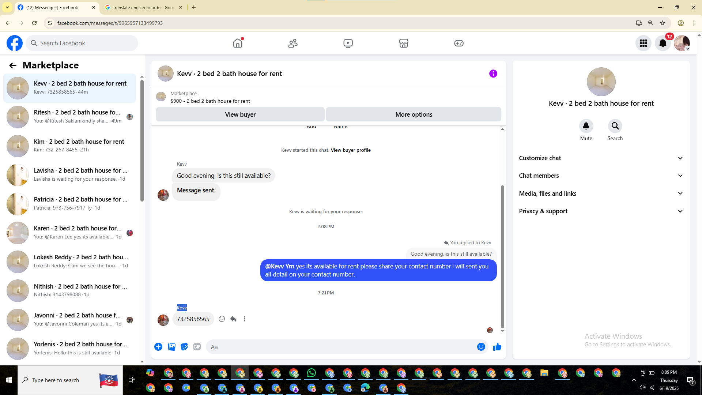702x395 pixels.
Task: Open Ritesh conversation in the chat list
Action: pyautogui.click(x=69, y=117)
